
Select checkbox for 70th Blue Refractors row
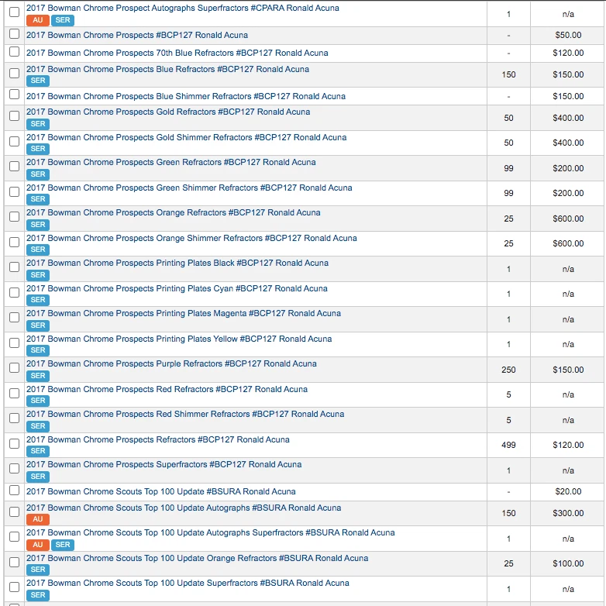tap(14, 52)
